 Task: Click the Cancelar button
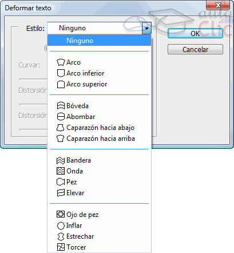pos(195,49)
